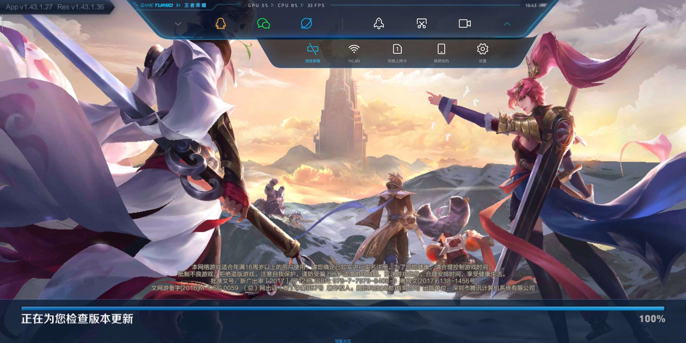Toggle WLAN wifi
The height and width of the screenshot is (343, 686).
354,53
